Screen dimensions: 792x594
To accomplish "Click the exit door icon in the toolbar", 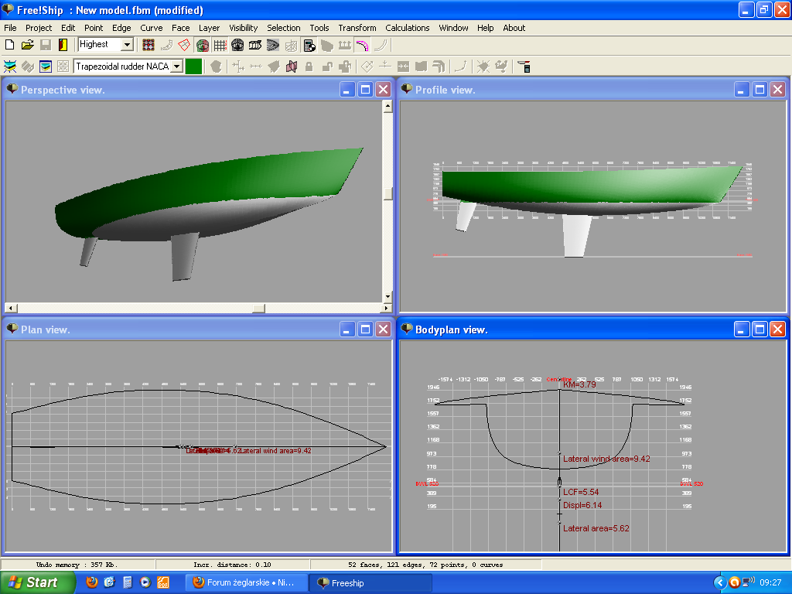I will pyautogui.click(x=63, y=45).
